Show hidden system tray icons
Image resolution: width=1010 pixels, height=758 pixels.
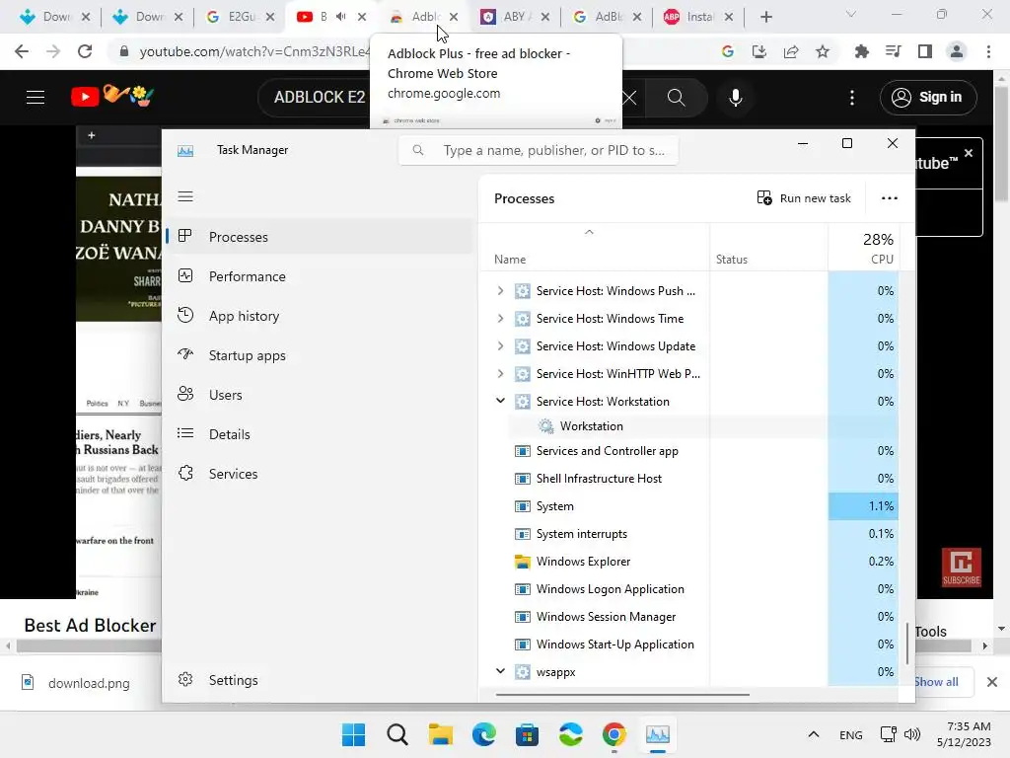(x=814, y=734)
